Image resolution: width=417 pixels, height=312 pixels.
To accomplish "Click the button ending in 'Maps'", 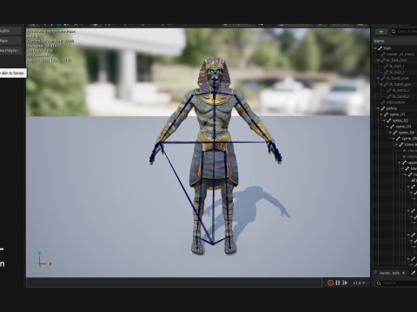I will (10, 41).
